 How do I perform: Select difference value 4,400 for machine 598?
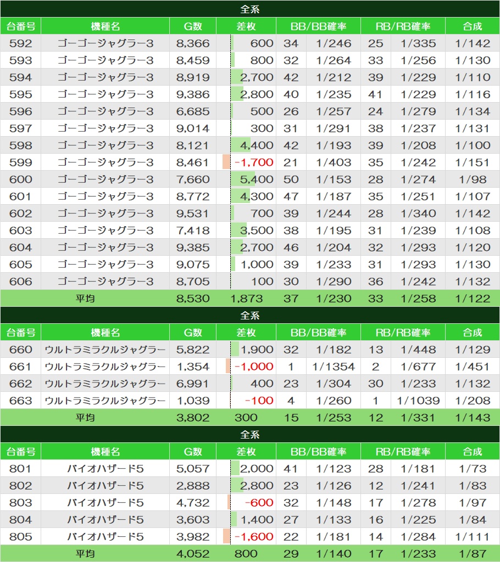click(x=257, y=145)
